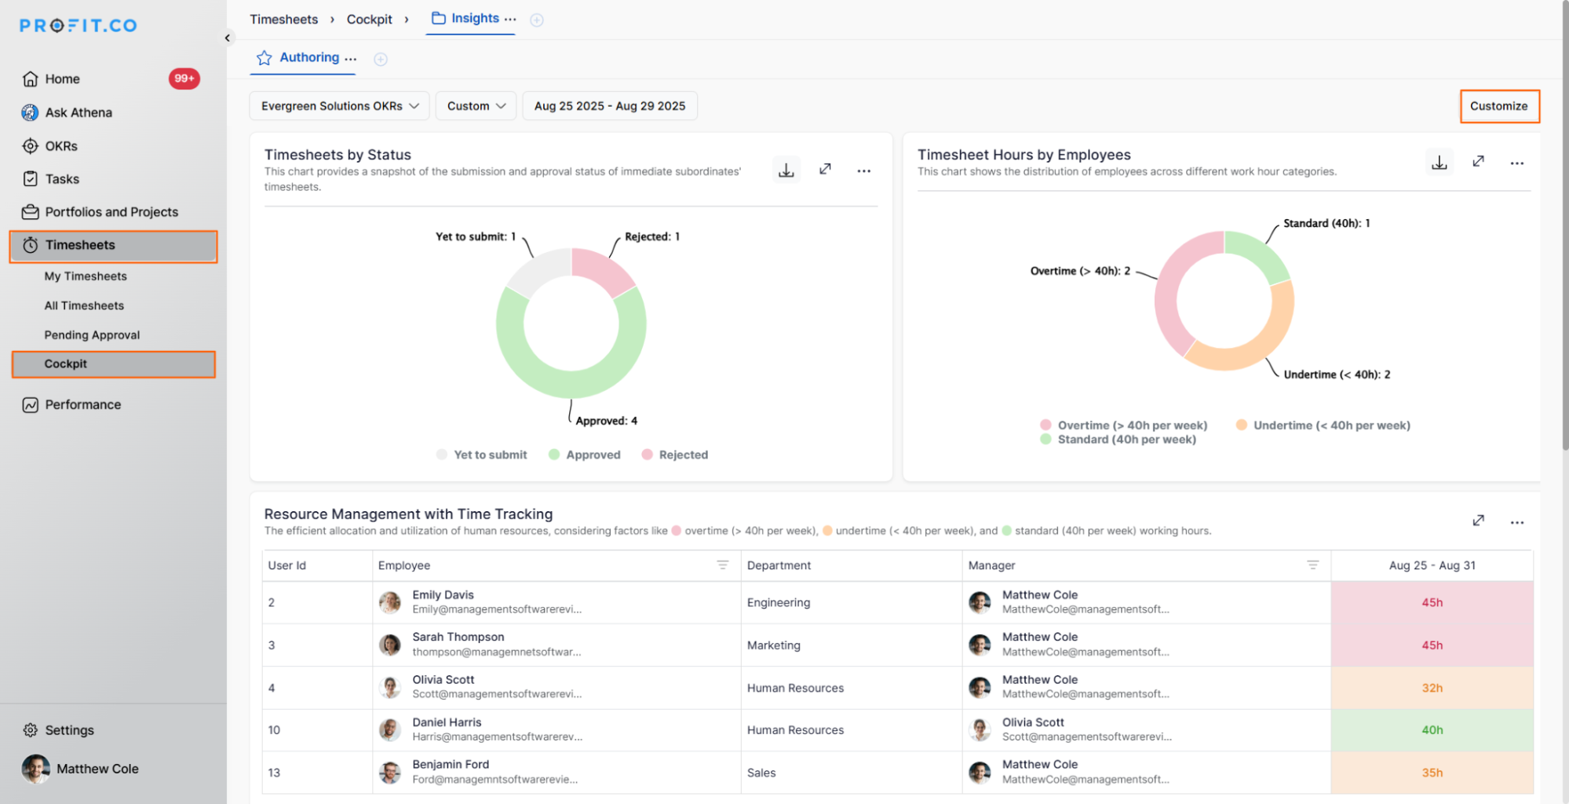This screenshot has height=804, width=1569.
Task: Collapse the left sidebar with arrow
Action: point(228,38)
